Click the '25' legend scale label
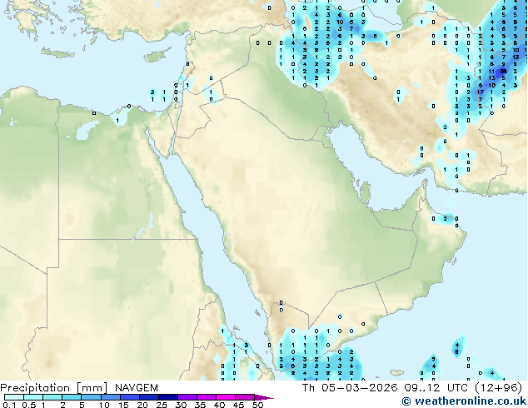This screenshot has height=408, width=528. (x=162, y=405)
